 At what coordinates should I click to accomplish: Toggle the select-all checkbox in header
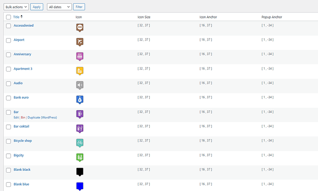click(8, 17)
